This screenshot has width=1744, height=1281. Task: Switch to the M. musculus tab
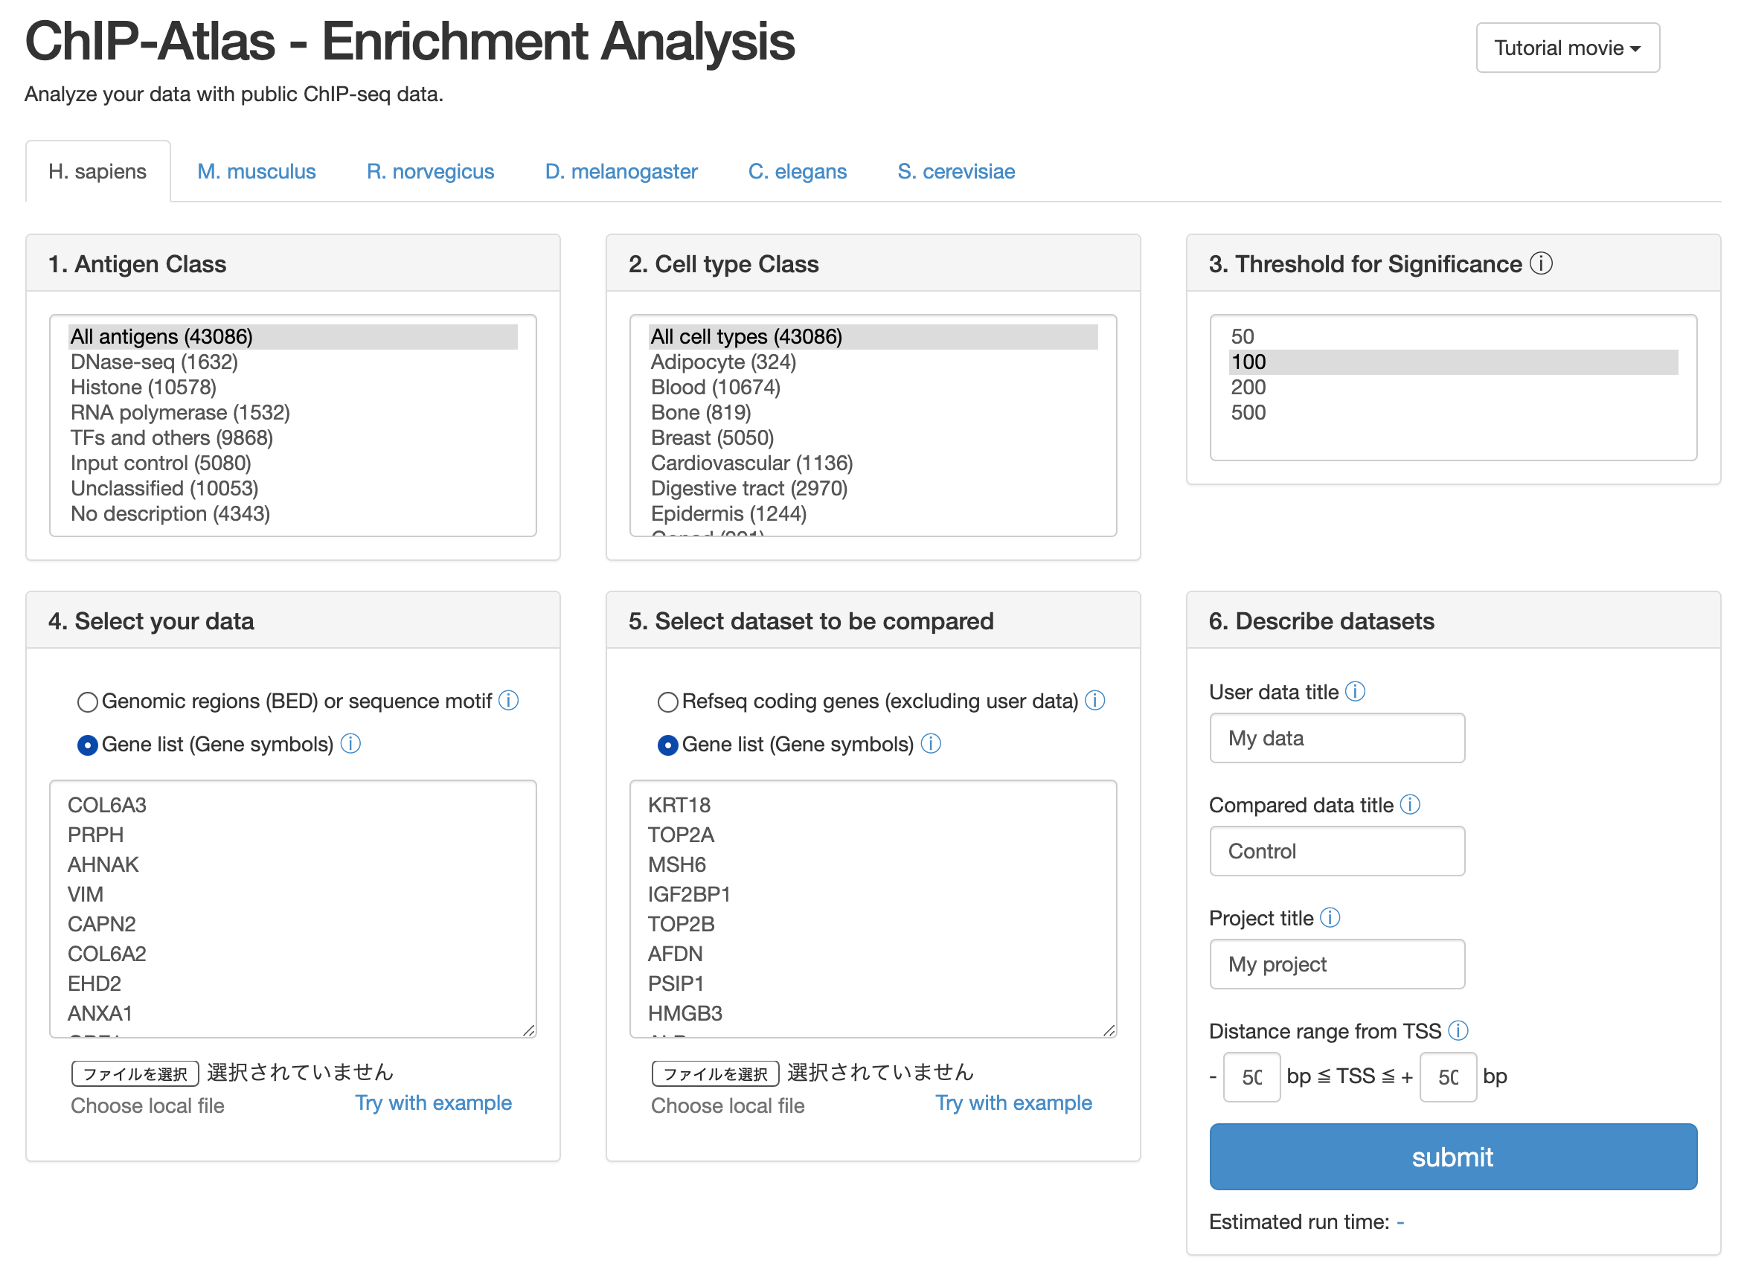point(256,171)
